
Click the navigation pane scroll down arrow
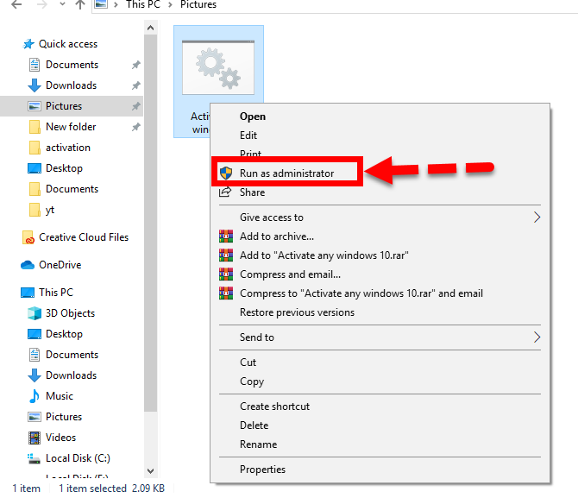tap(150, 471)
